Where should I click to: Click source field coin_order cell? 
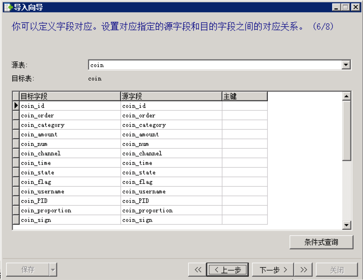pos(171,115)
